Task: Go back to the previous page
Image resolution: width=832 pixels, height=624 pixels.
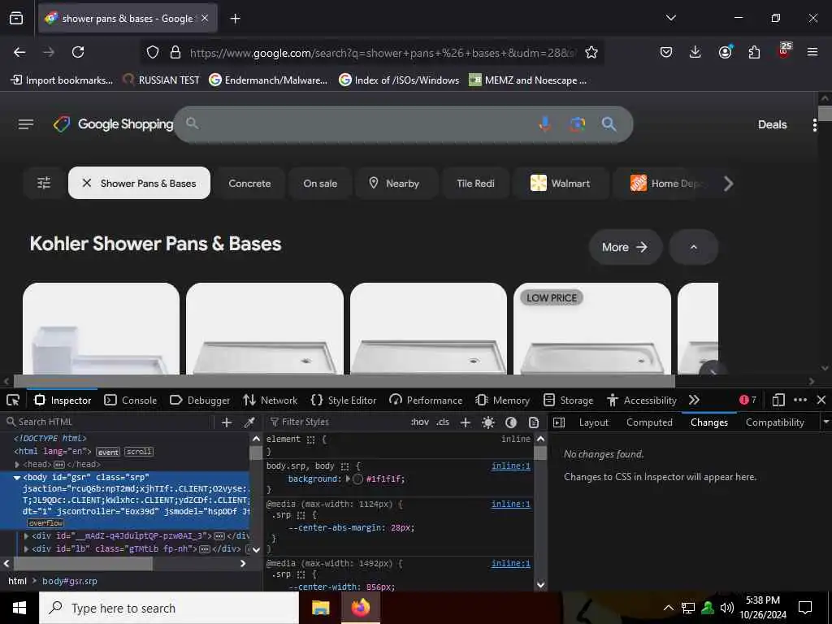Action: click(19, 52)
